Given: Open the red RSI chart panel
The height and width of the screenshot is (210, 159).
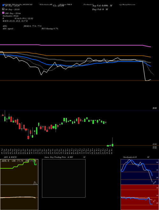Looking at the screenshot, I should (140, 197).
